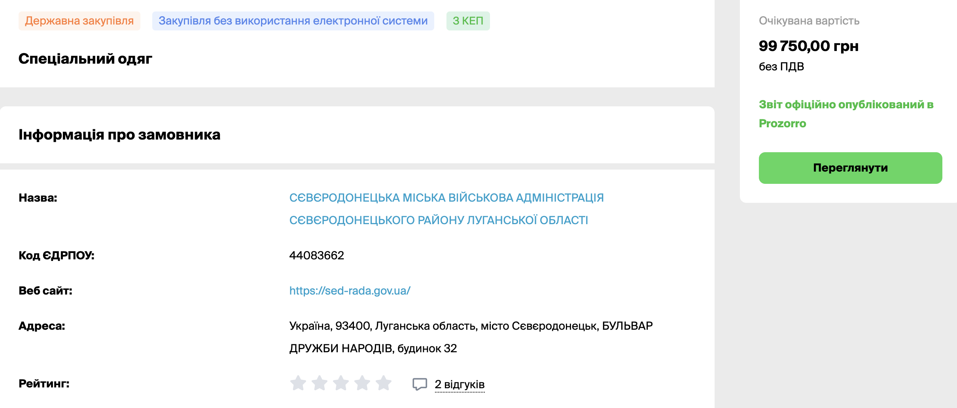Click the customer address text
Viewport: 957px width, 408px height.
coord(471,337)
